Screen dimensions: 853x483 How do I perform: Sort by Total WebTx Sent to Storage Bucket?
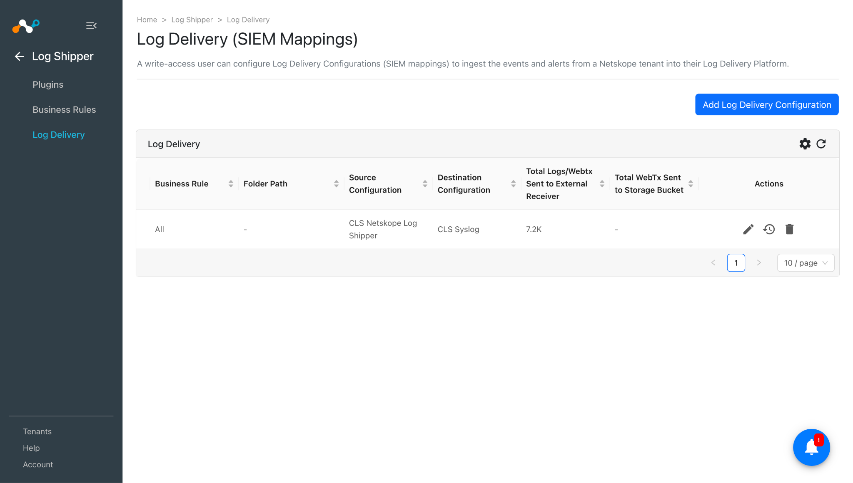click(x=691, y=184)
